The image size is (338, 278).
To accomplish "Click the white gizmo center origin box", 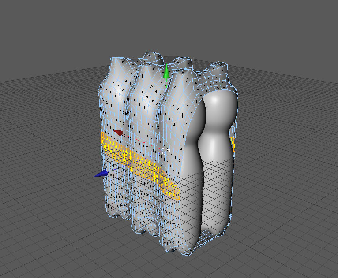I will pyautogui.click(x=166, y=151).
